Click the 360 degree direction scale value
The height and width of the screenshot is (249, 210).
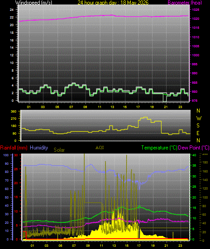click(14, 111)
